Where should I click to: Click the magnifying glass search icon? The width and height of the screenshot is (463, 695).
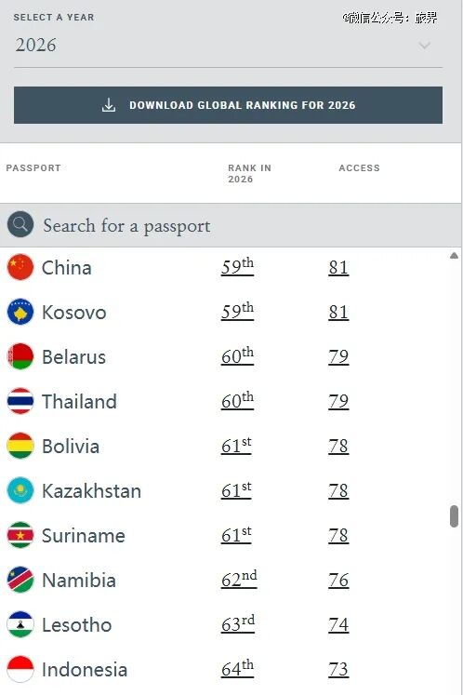[x=20, y=224]
